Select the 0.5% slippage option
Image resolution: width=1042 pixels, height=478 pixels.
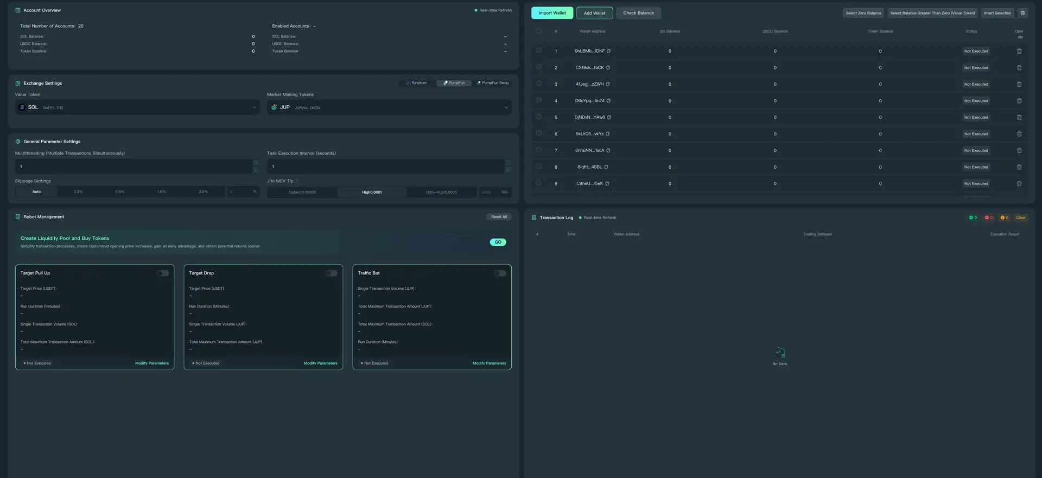tap(120, 192)
